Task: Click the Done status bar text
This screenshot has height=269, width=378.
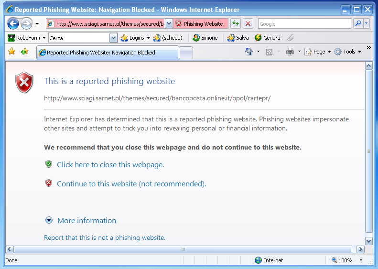Action: (11, 260)
